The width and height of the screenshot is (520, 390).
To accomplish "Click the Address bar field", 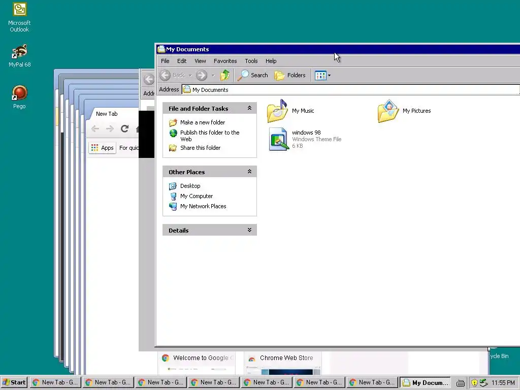I will 350,89.
